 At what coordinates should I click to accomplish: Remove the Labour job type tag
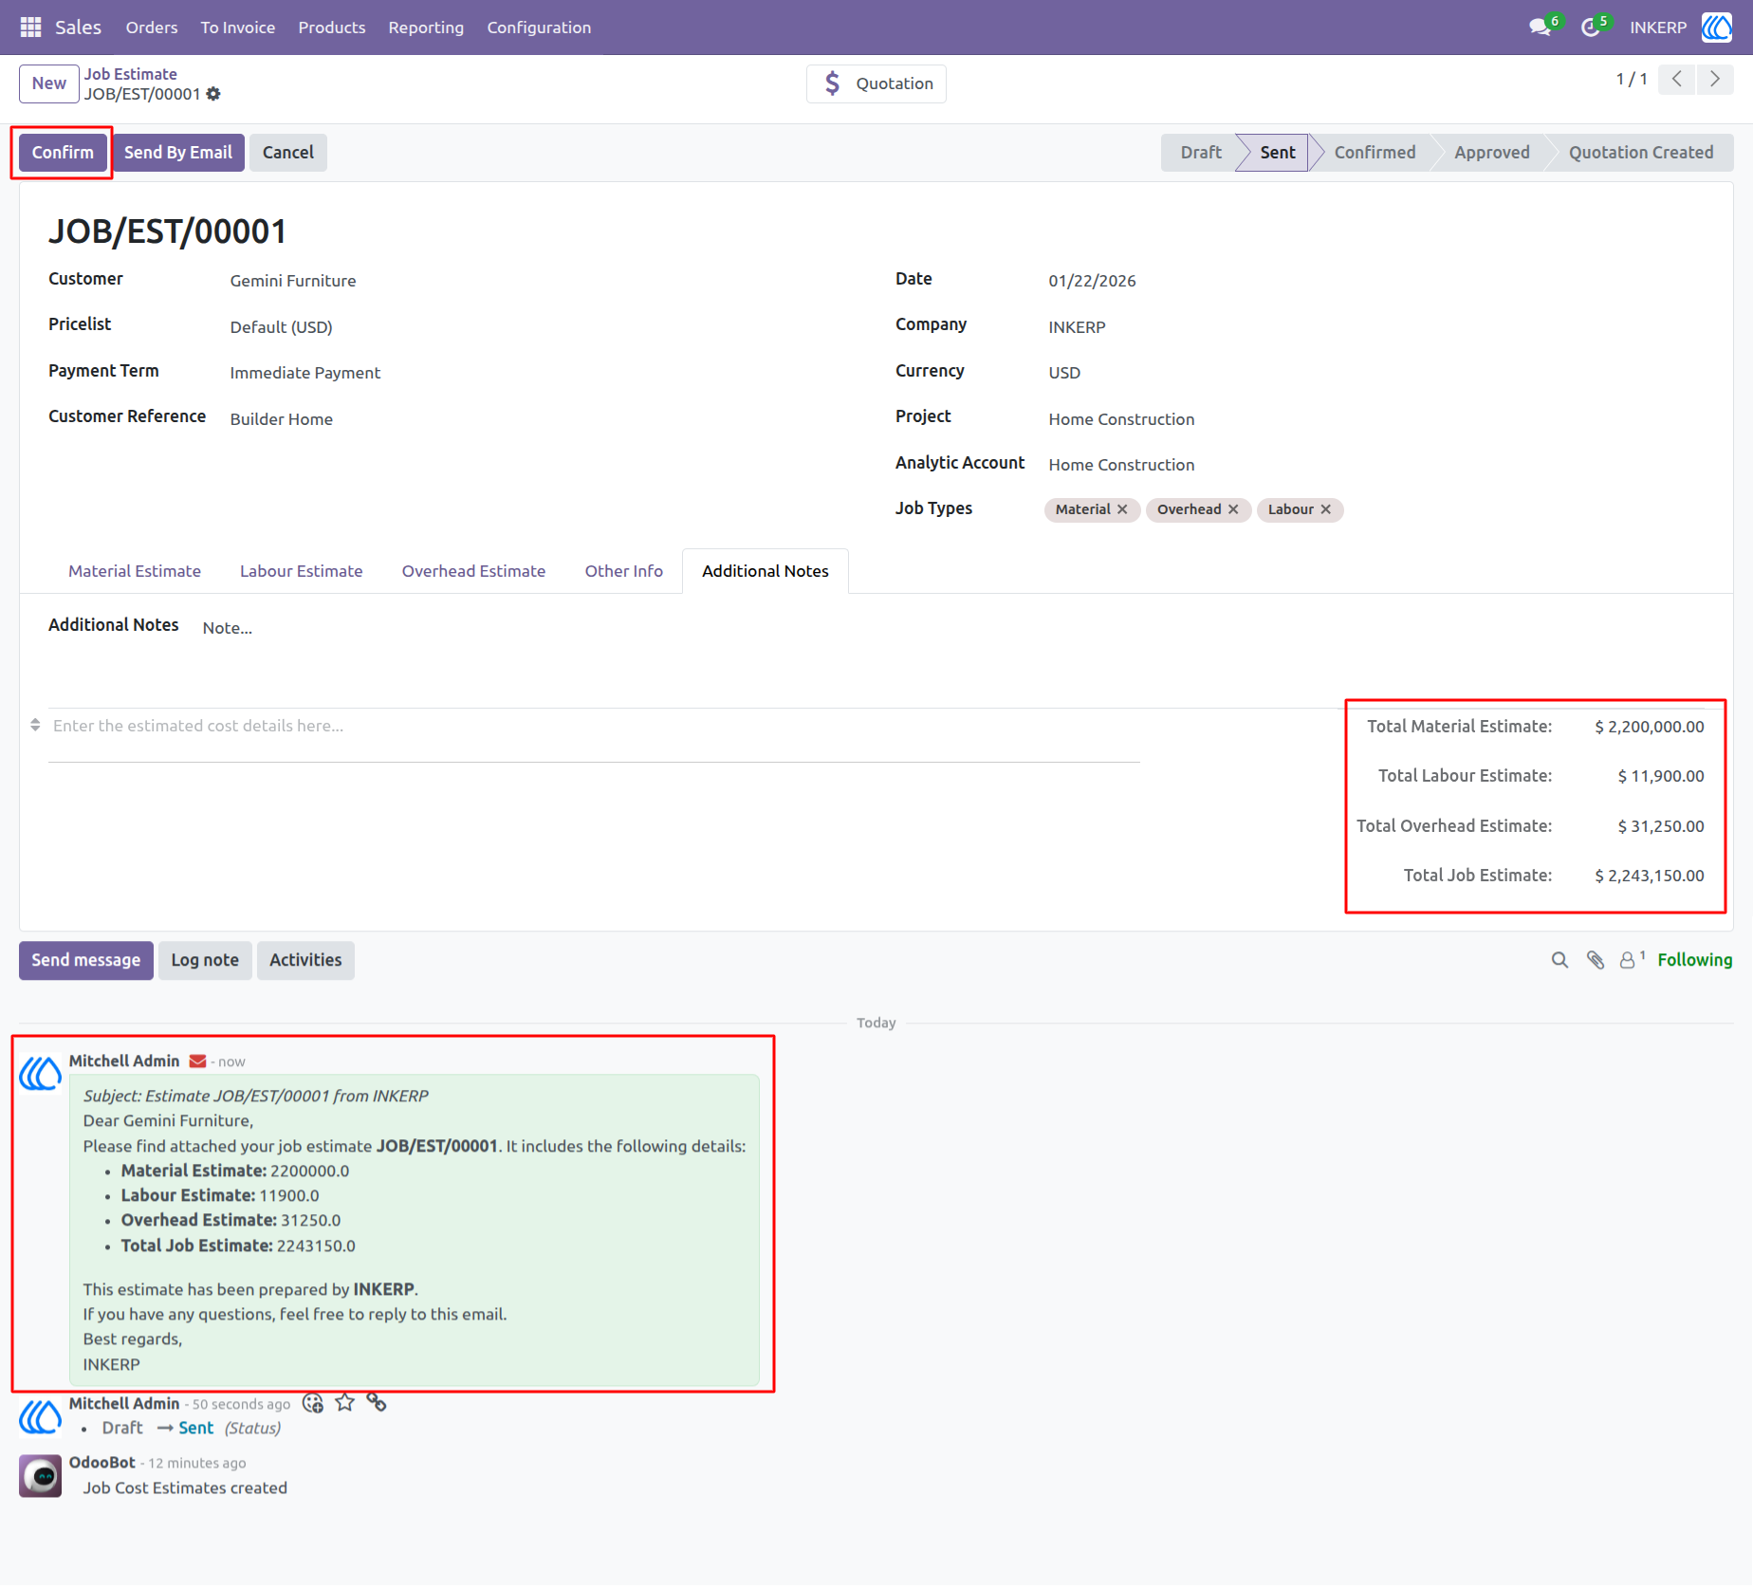click(1325, 509)
